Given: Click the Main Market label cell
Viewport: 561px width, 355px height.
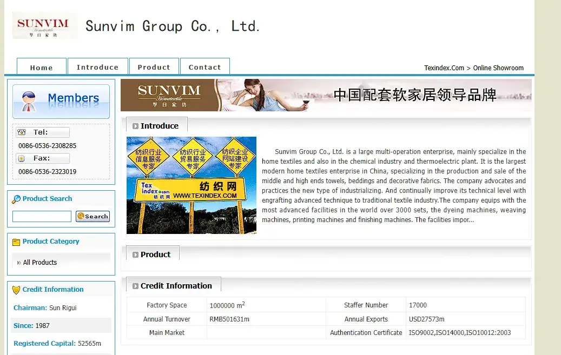Looking at the screenshot, I should click(x=167, y=332).
